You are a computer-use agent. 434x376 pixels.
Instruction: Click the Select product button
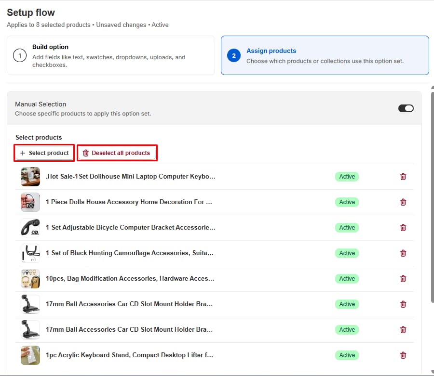pos(44,153)
